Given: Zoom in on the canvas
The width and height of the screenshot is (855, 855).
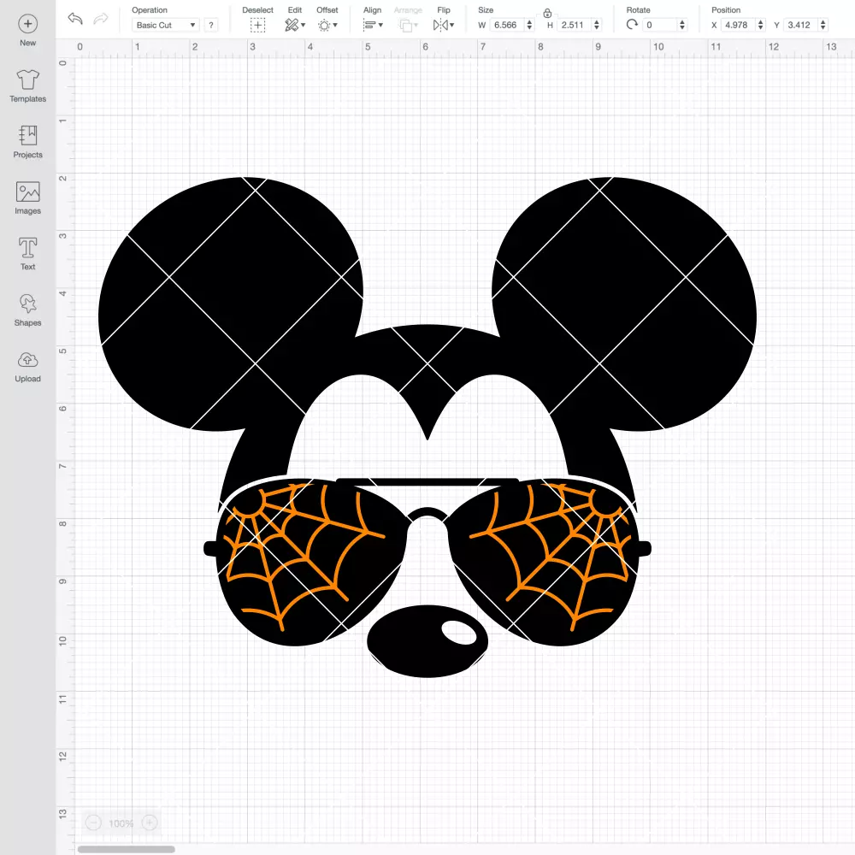Looking at the screenshot, I should point(150,823).
